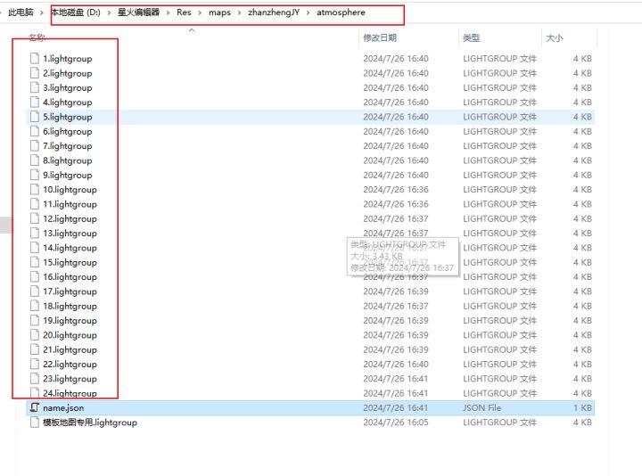Screen dimensions: 642x476
Task: Click the JSON File type cell of name.json
Action: 481,408
